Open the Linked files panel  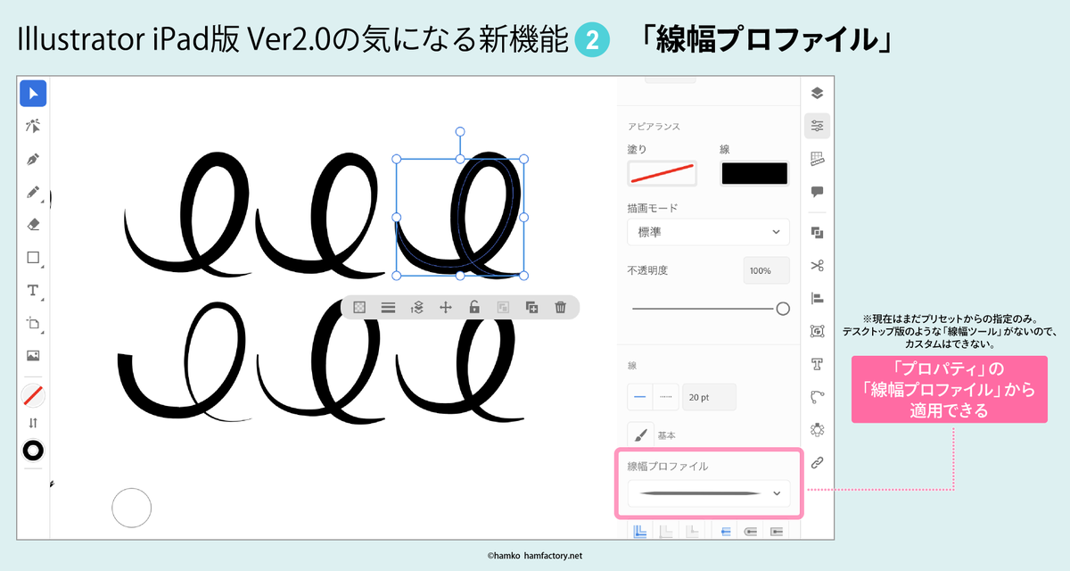click(x=818, y=462)
